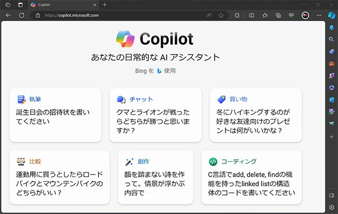Open a new browser tab
This screenshot has width=338, height=214.
[105, 5]
